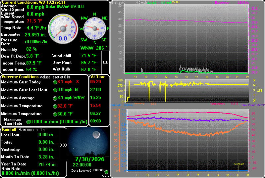Screen dimensions: 265x178
Task: Click the Barometer reading 29.893 in.
Action: tap(35, 35)
